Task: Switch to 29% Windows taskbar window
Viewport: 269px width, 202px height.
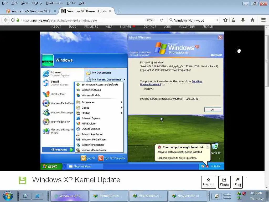Action: coord(148,196)
